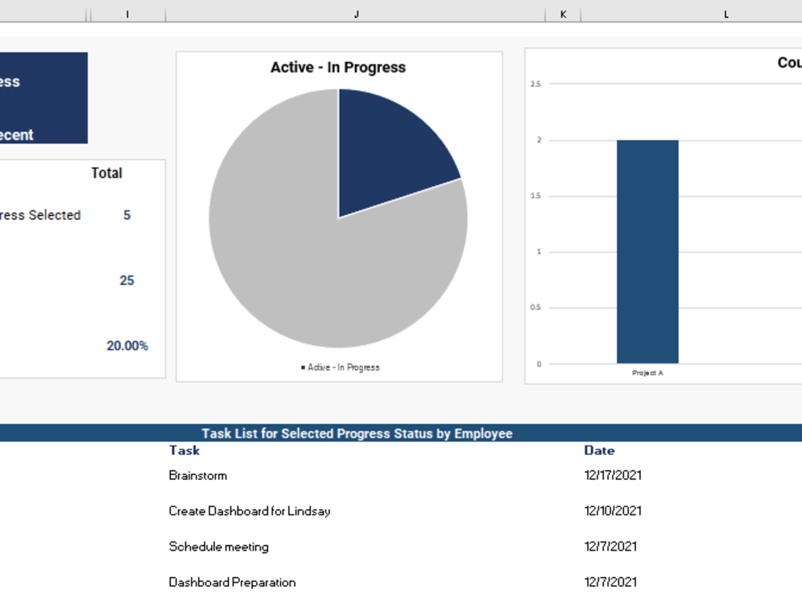Click the Project A axis label
The image size is (802, 602).
tap(647, 372)
